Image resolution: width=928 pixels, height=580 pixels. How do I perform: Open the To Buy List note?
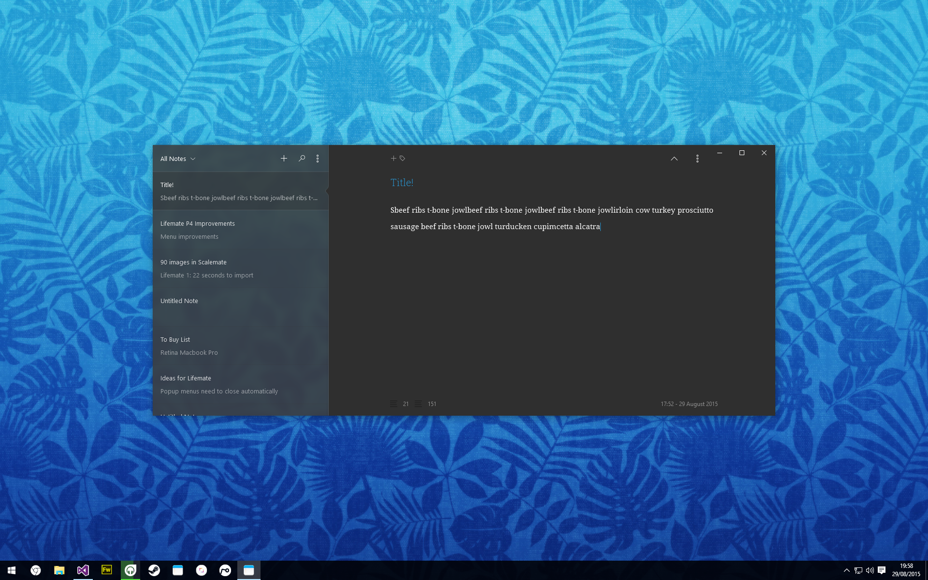[x=240, y=346]
